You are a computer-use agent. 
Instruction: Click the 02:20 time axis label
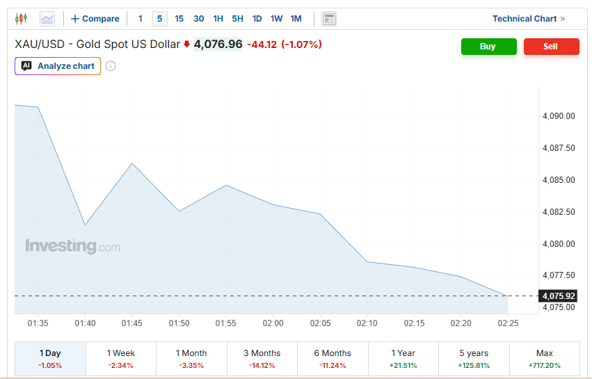tap(461, 323)
